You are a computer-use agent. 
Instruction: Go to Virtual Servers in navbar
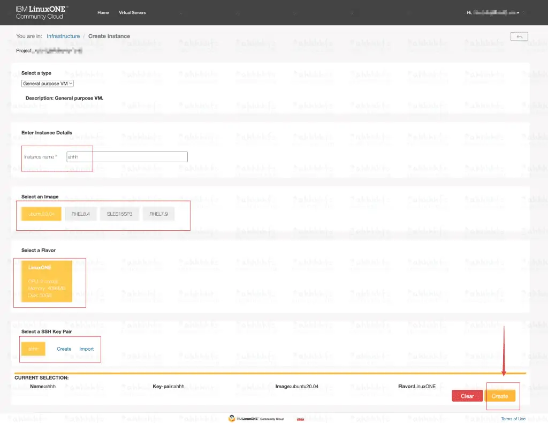(x=132, y=12)
